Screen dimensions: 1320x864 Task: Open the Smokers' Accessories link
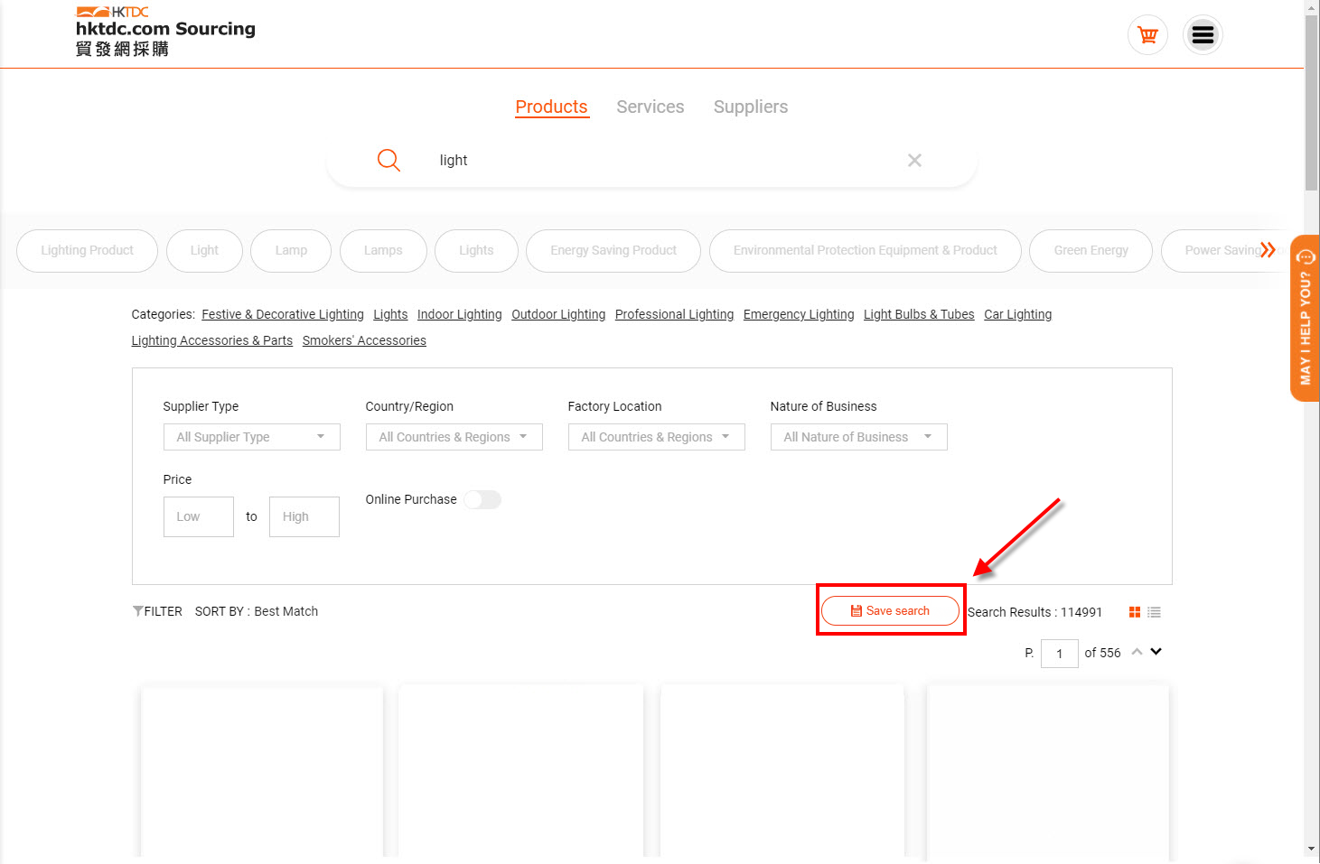click(364, 340)
